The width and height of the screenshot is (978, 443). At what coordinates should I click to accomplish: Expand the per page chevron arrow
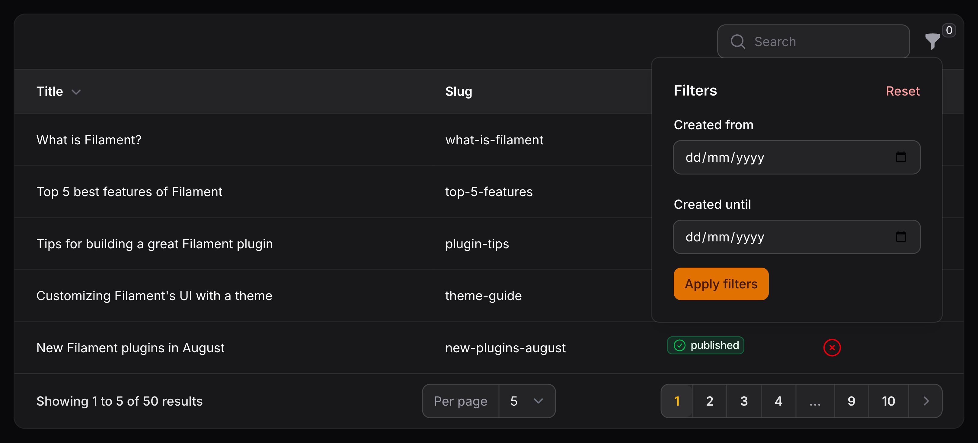click(539, 401)
